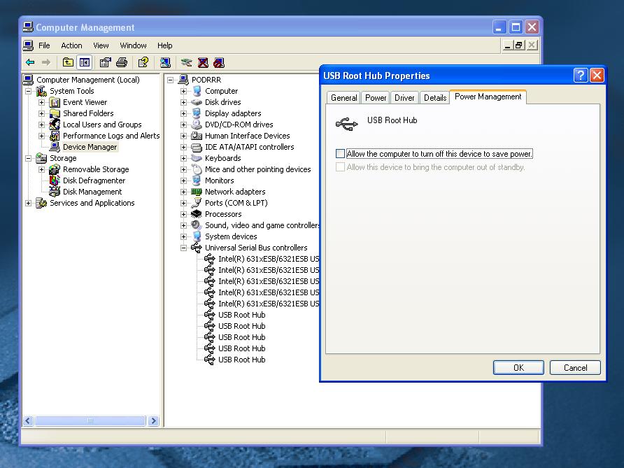Open the Help menu
The image size is (624, 468).
tap(165, 45)
